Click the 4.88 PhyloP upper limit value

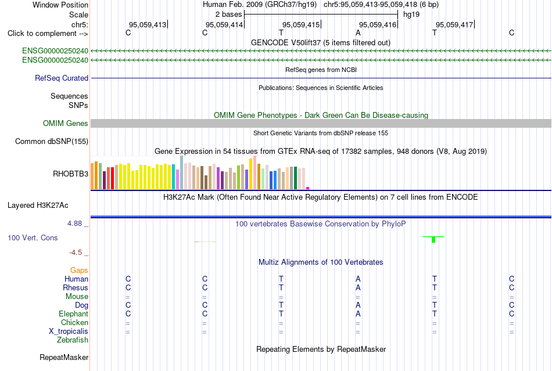(74, 224)
